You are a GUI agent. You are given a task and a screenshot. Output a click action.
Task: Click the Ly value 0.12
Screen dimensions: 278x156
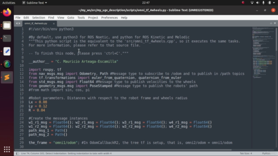click(x=43, y=106)
